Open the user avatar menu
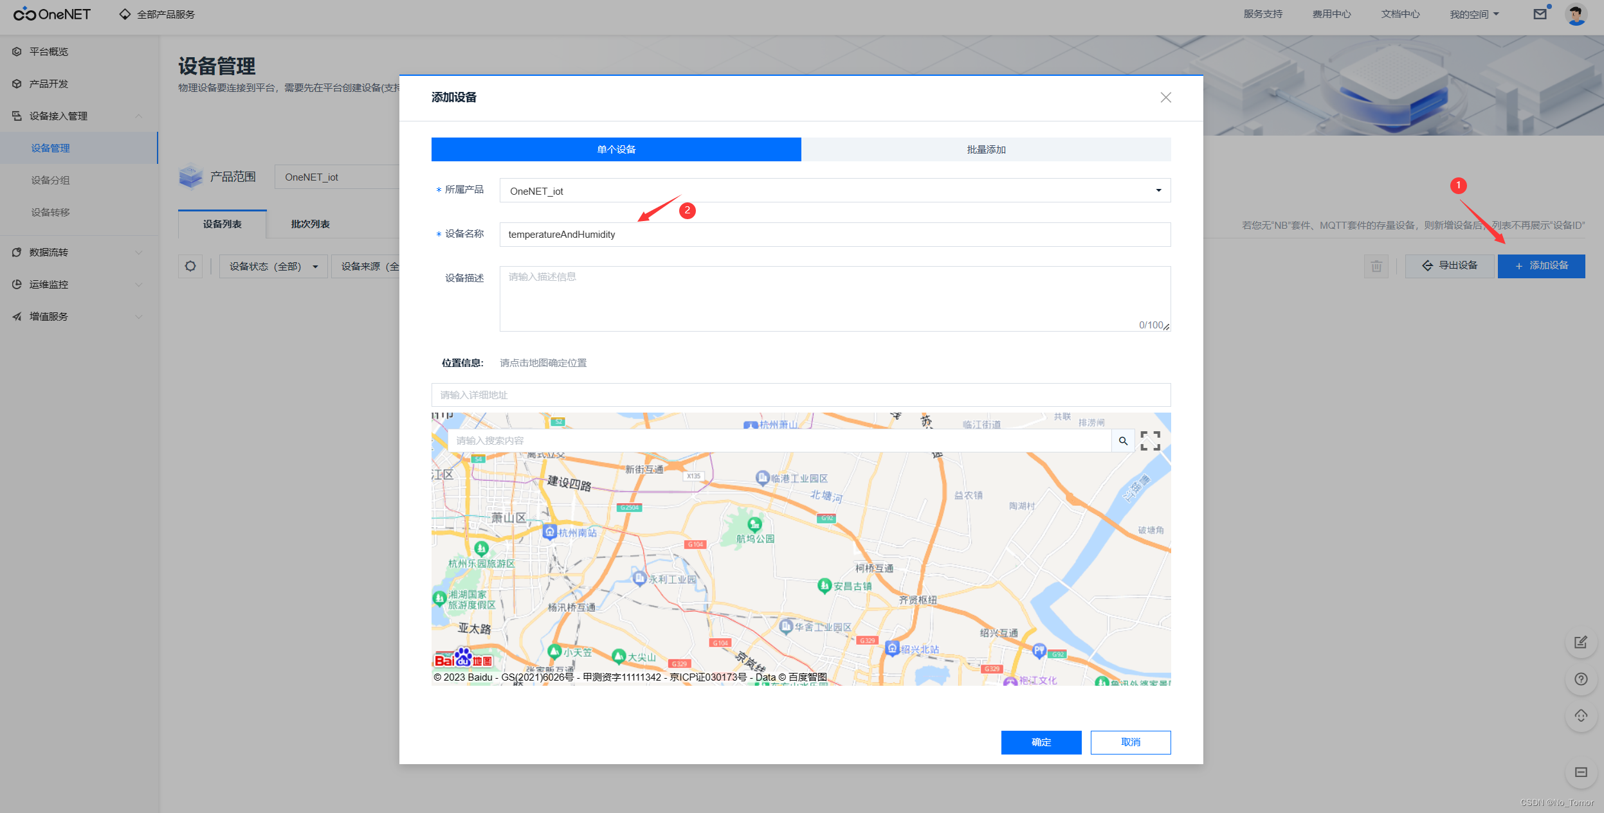1604x813 pixels. (1576, 14)
